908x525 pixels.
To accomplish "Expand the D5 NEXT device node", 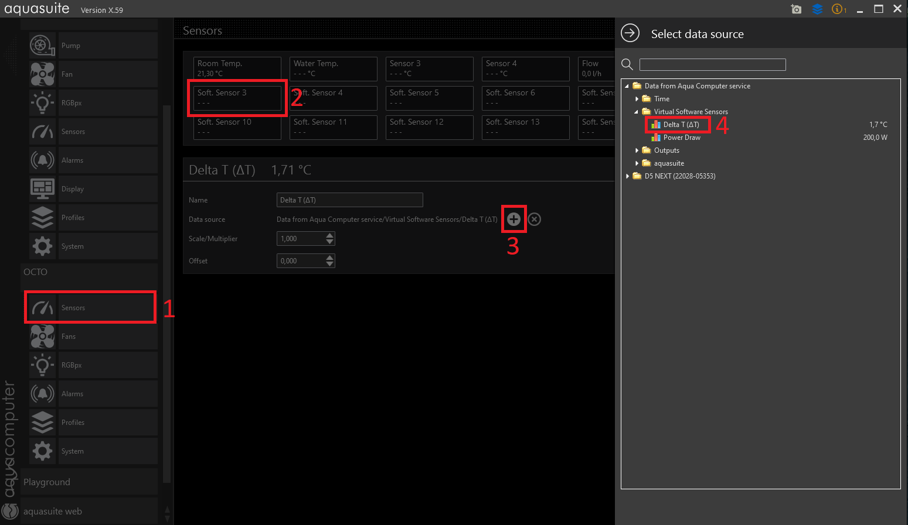I will tap(627, 176).
